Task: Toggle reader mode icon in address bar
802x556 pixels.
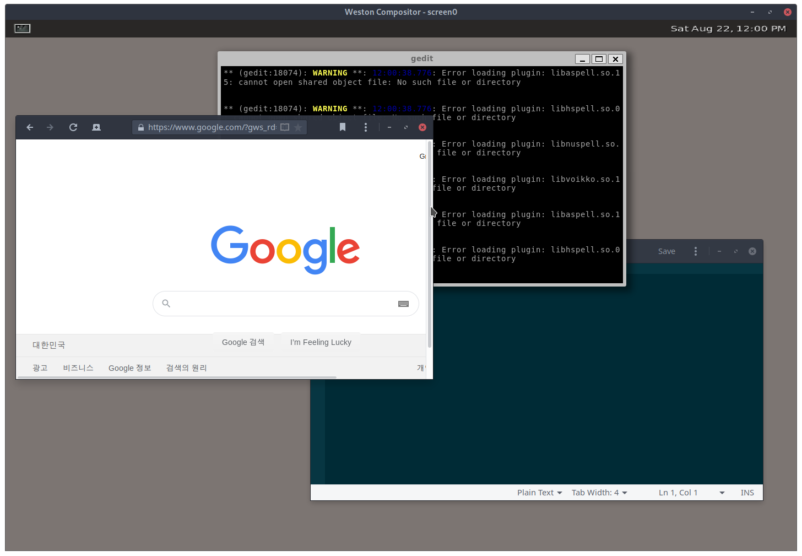Action: coord(285,127)
